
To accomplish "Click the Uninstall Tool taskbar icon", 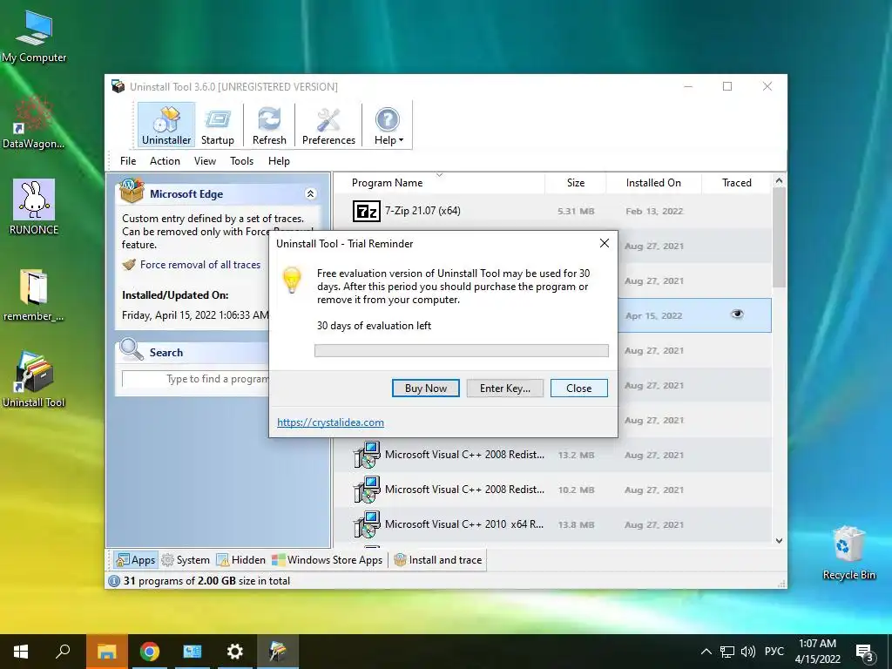I will point(278,652).
